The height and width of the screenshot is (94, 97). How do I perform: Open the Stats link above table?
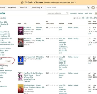point(86,13)
